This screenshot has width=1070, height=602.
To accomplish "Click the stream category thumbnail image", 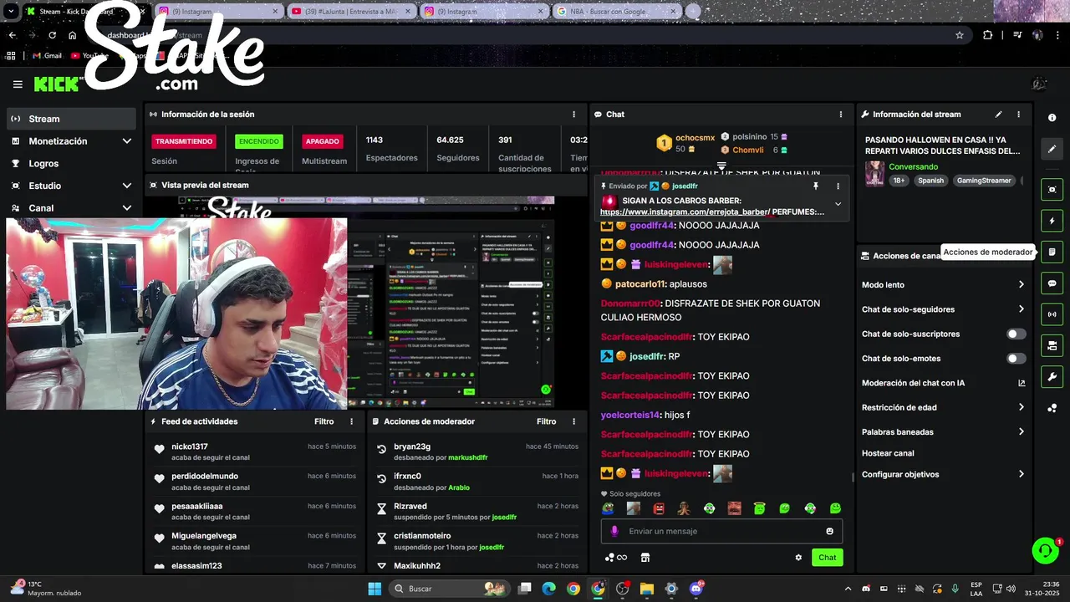I will (x=874, y=174).
